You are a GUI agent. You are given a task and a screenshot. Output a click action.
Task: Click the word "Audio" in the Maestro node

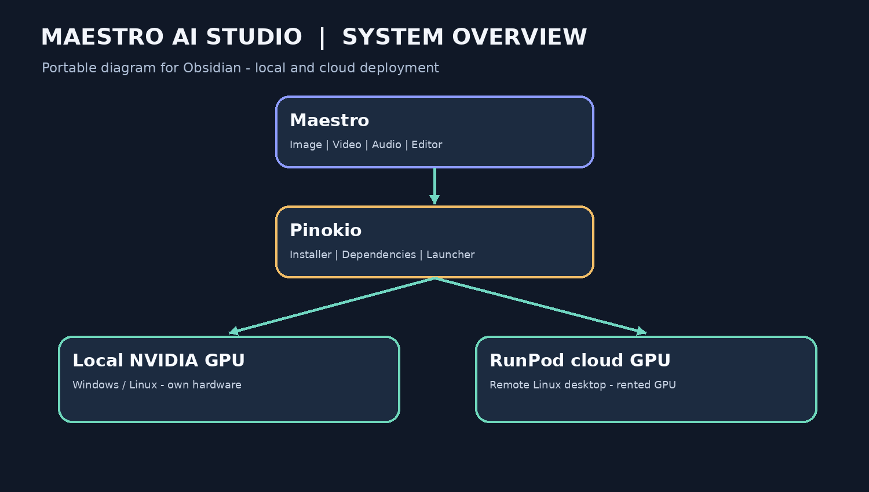(x=386, y=145)
